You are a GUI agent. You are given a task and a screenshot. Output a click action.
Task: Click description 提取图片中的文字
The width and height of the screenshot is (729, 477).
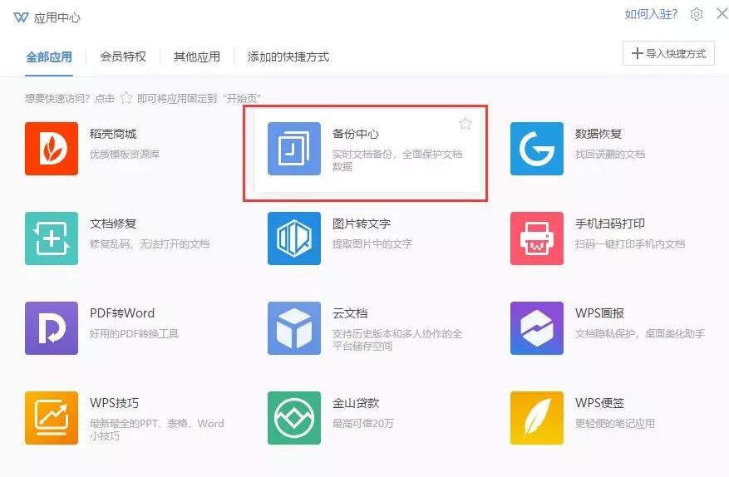point(372,244)
